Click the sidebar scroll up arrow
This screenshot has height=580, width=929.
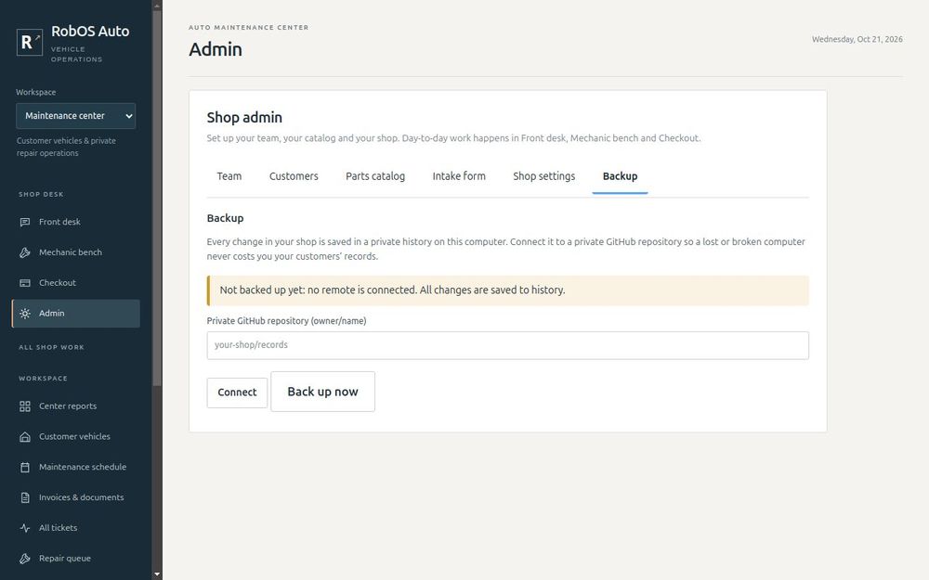coord(157,6)
